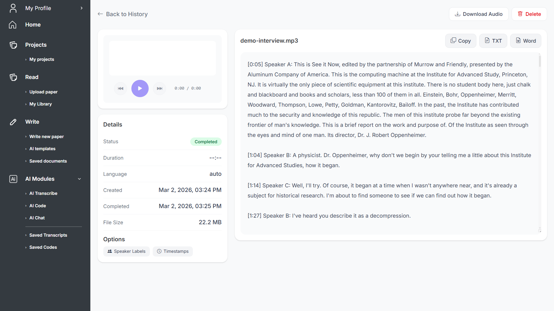The height and width of the screenshot is (311, 554).
Task: Open the AI Transcribe module
Action: coord(43,193)
